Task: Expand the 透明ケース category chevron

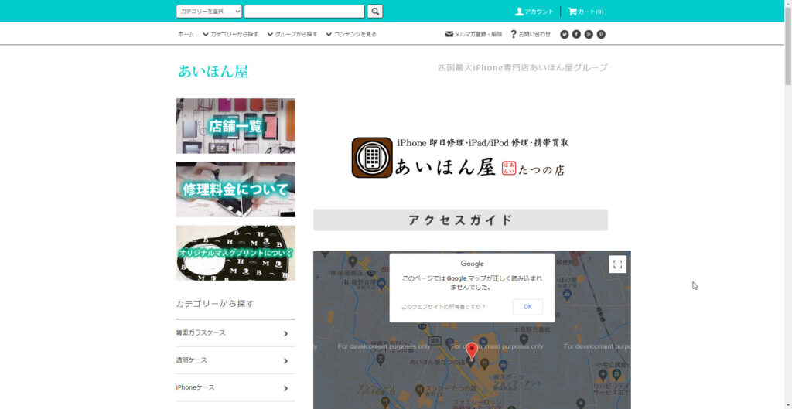Action: click(286, 360)
